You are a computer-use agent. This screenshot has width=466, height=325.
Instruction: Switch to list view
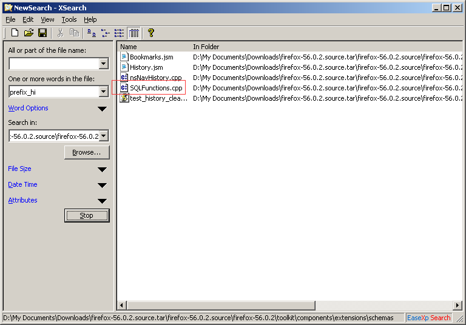point(119,33)
